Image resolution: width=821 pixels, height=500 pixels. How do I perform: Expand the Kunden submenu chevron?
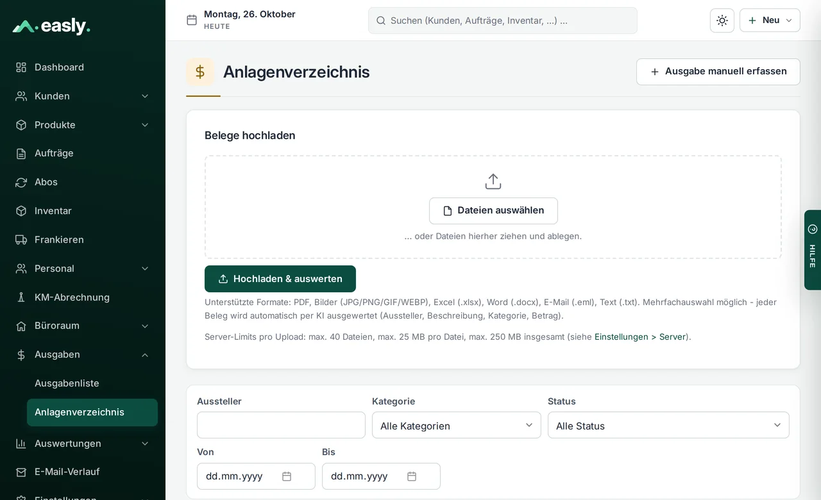coord(145,96)
